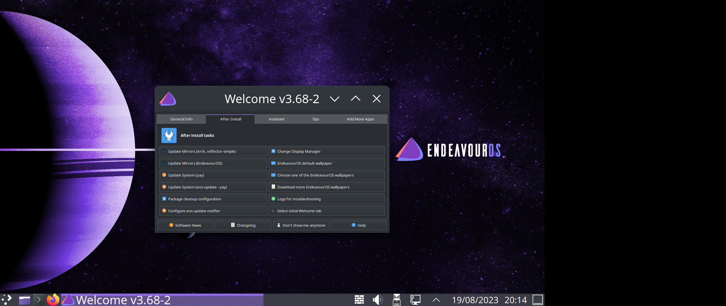Open the firewall tray icon
The height and width of the screenshot is (306, 726).
click(x=359, y=300)
